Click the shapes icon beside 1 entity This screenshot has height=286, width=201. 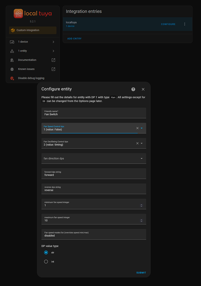point(12,51)
